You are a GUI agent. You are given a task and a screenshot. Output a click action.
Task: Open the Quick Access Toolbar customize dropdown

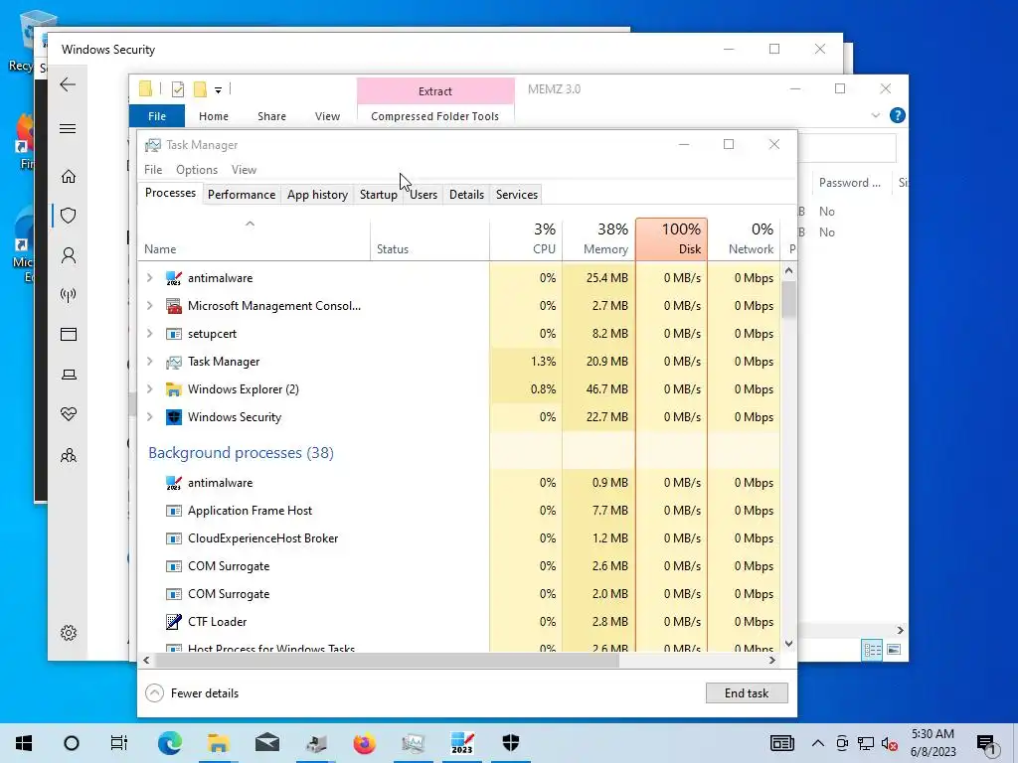click(218, 90)
